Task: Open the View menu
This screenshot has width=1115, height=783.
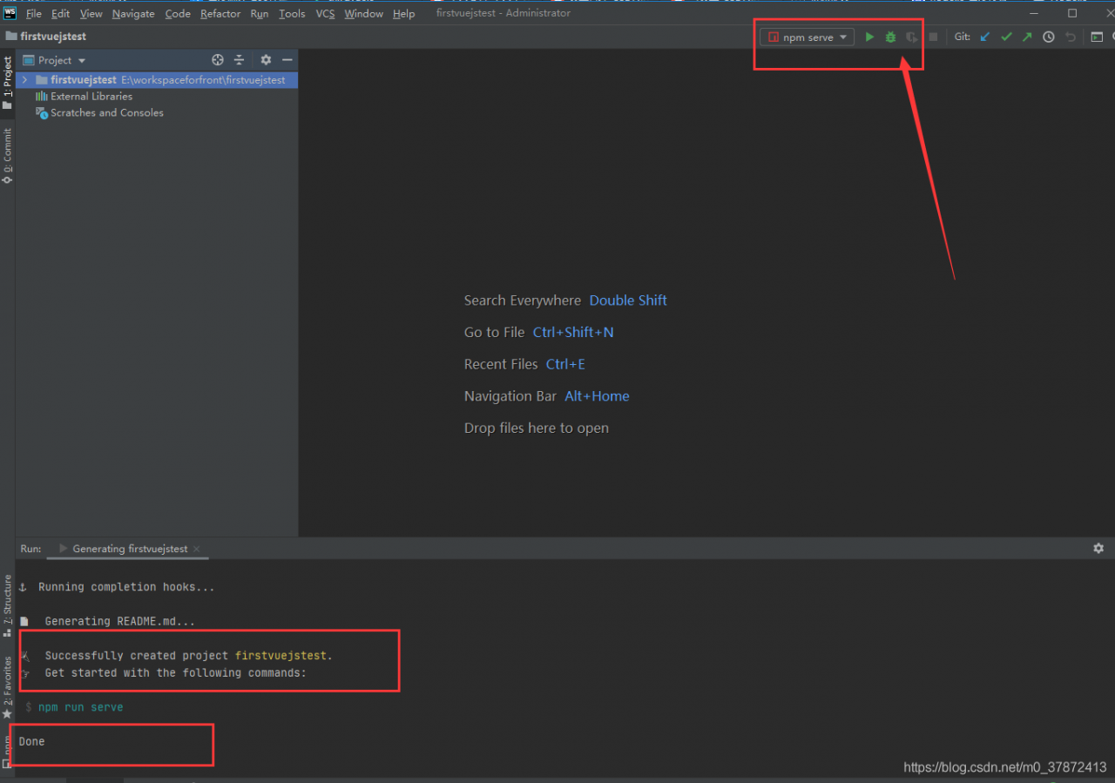Action: (91, 14)
